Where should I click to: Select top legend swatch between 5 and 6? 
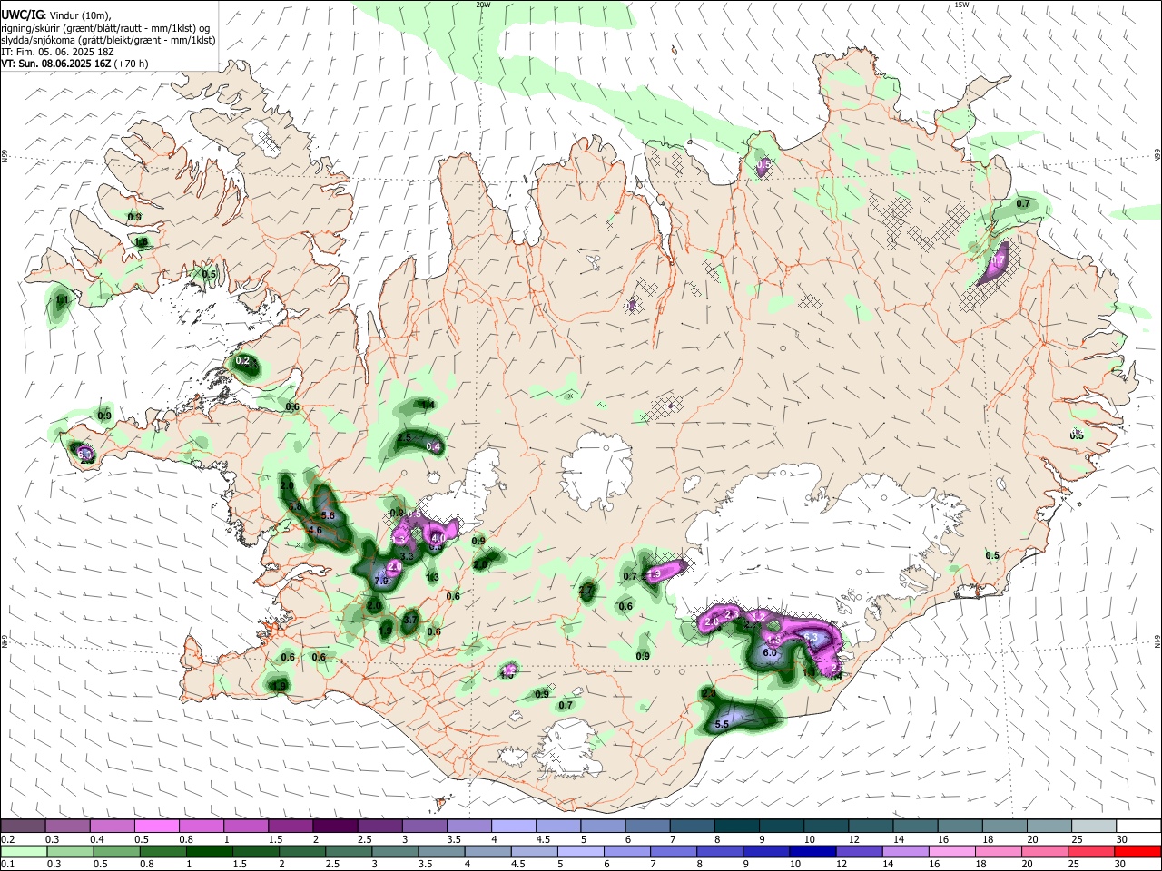coord(603,826)
